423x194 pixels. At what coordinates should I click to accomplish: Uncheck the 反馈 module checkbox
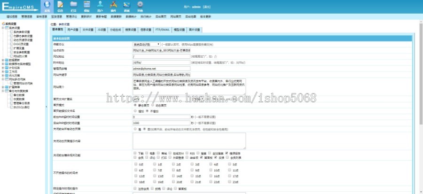(x=216, y=157)
